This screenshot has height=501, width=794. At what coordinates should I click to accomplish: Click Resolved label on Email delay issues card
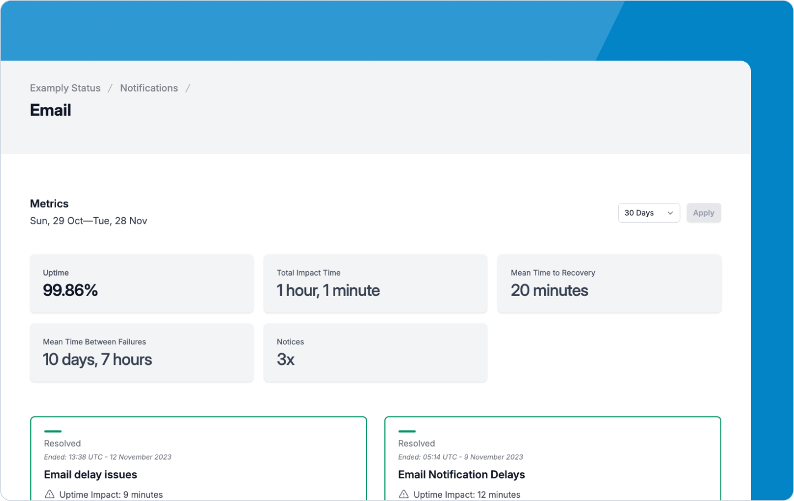point(62,444)
